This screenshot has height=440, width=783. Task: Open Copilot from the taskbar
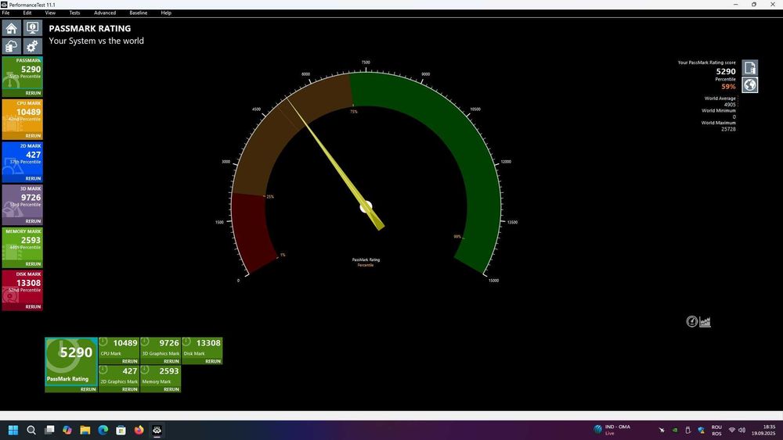(x=67, y=430)
